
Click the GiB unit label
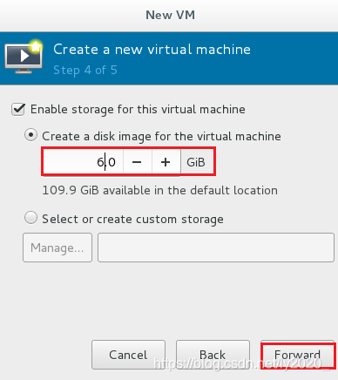pyautogui.click(x=196, y=162)
